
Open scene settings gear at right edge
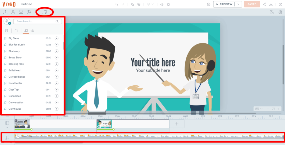click(280, 12)
